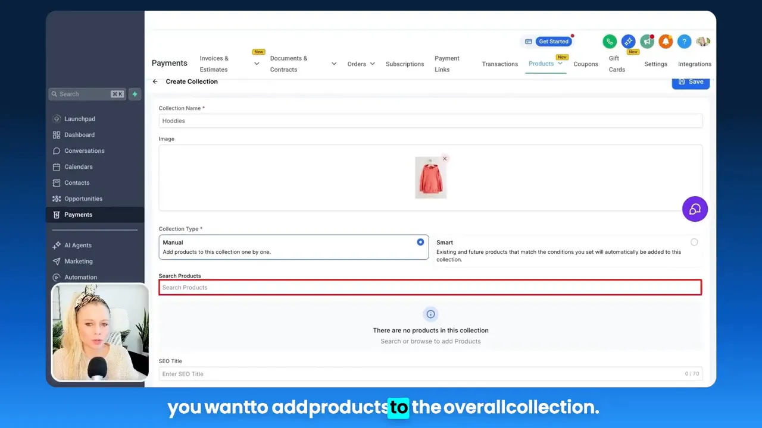Click the Products tab label
762x428 pixels.
541,64
